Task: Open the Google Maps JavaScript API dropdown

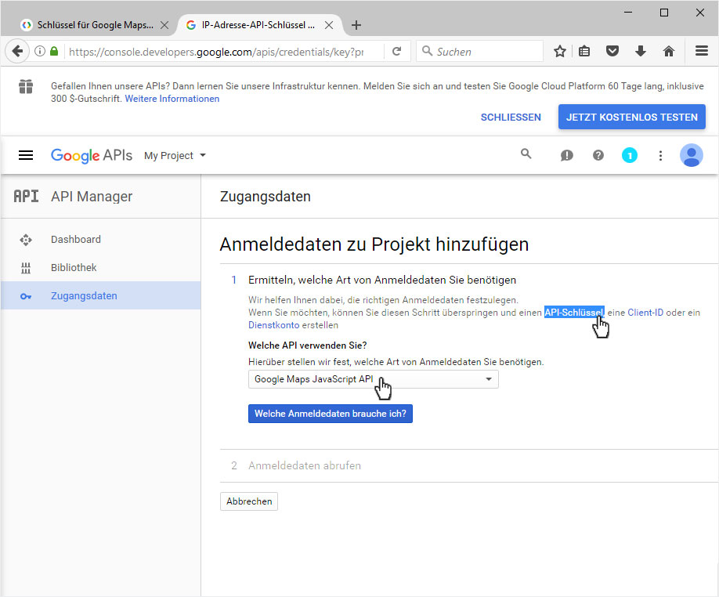Action: point(374,379)
